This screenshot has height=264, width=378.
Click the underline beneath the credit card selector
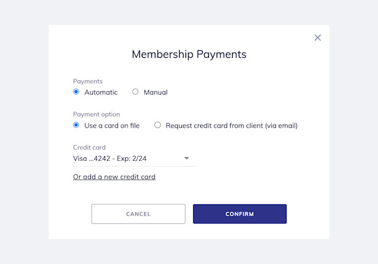click(x=134, y=167)
